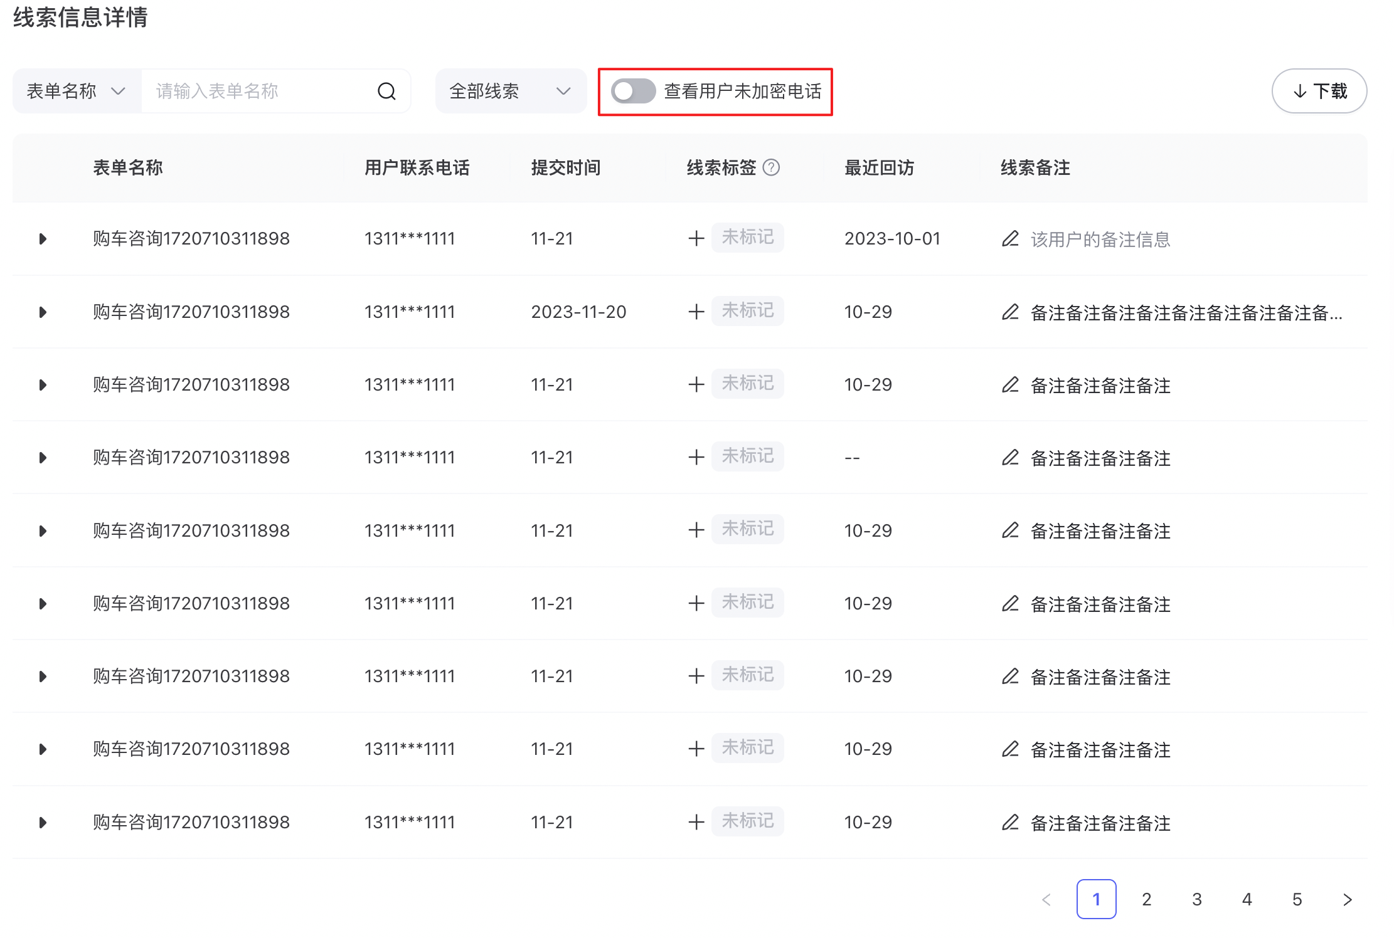The height and width of the screenshot is (938, 1394).
Task: Open the 全部线索 dropdown
Action: point(510,92)
